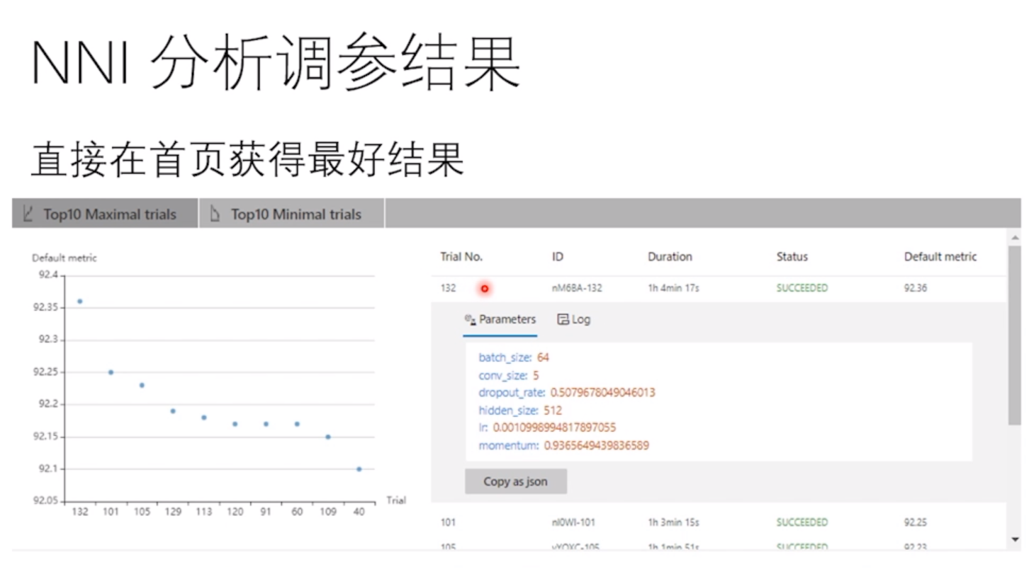Click the Parameters tab icon

[x=470, y=320]
